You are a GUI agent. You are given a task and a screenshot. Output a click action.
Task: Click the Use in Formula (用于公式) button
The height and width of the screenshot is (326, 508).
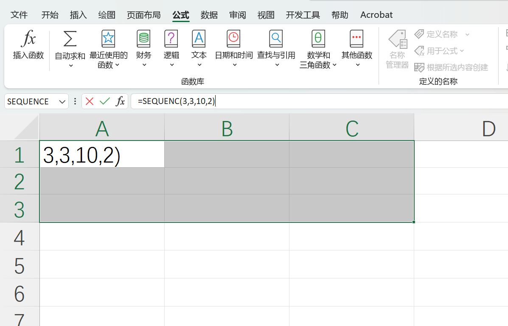click(x=436, y=51)
